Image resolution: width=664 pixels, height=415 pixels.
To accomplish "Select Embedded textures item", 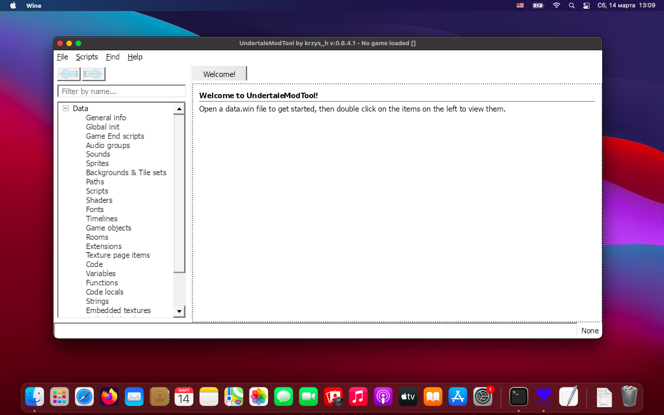I will [x=118, y=310].
